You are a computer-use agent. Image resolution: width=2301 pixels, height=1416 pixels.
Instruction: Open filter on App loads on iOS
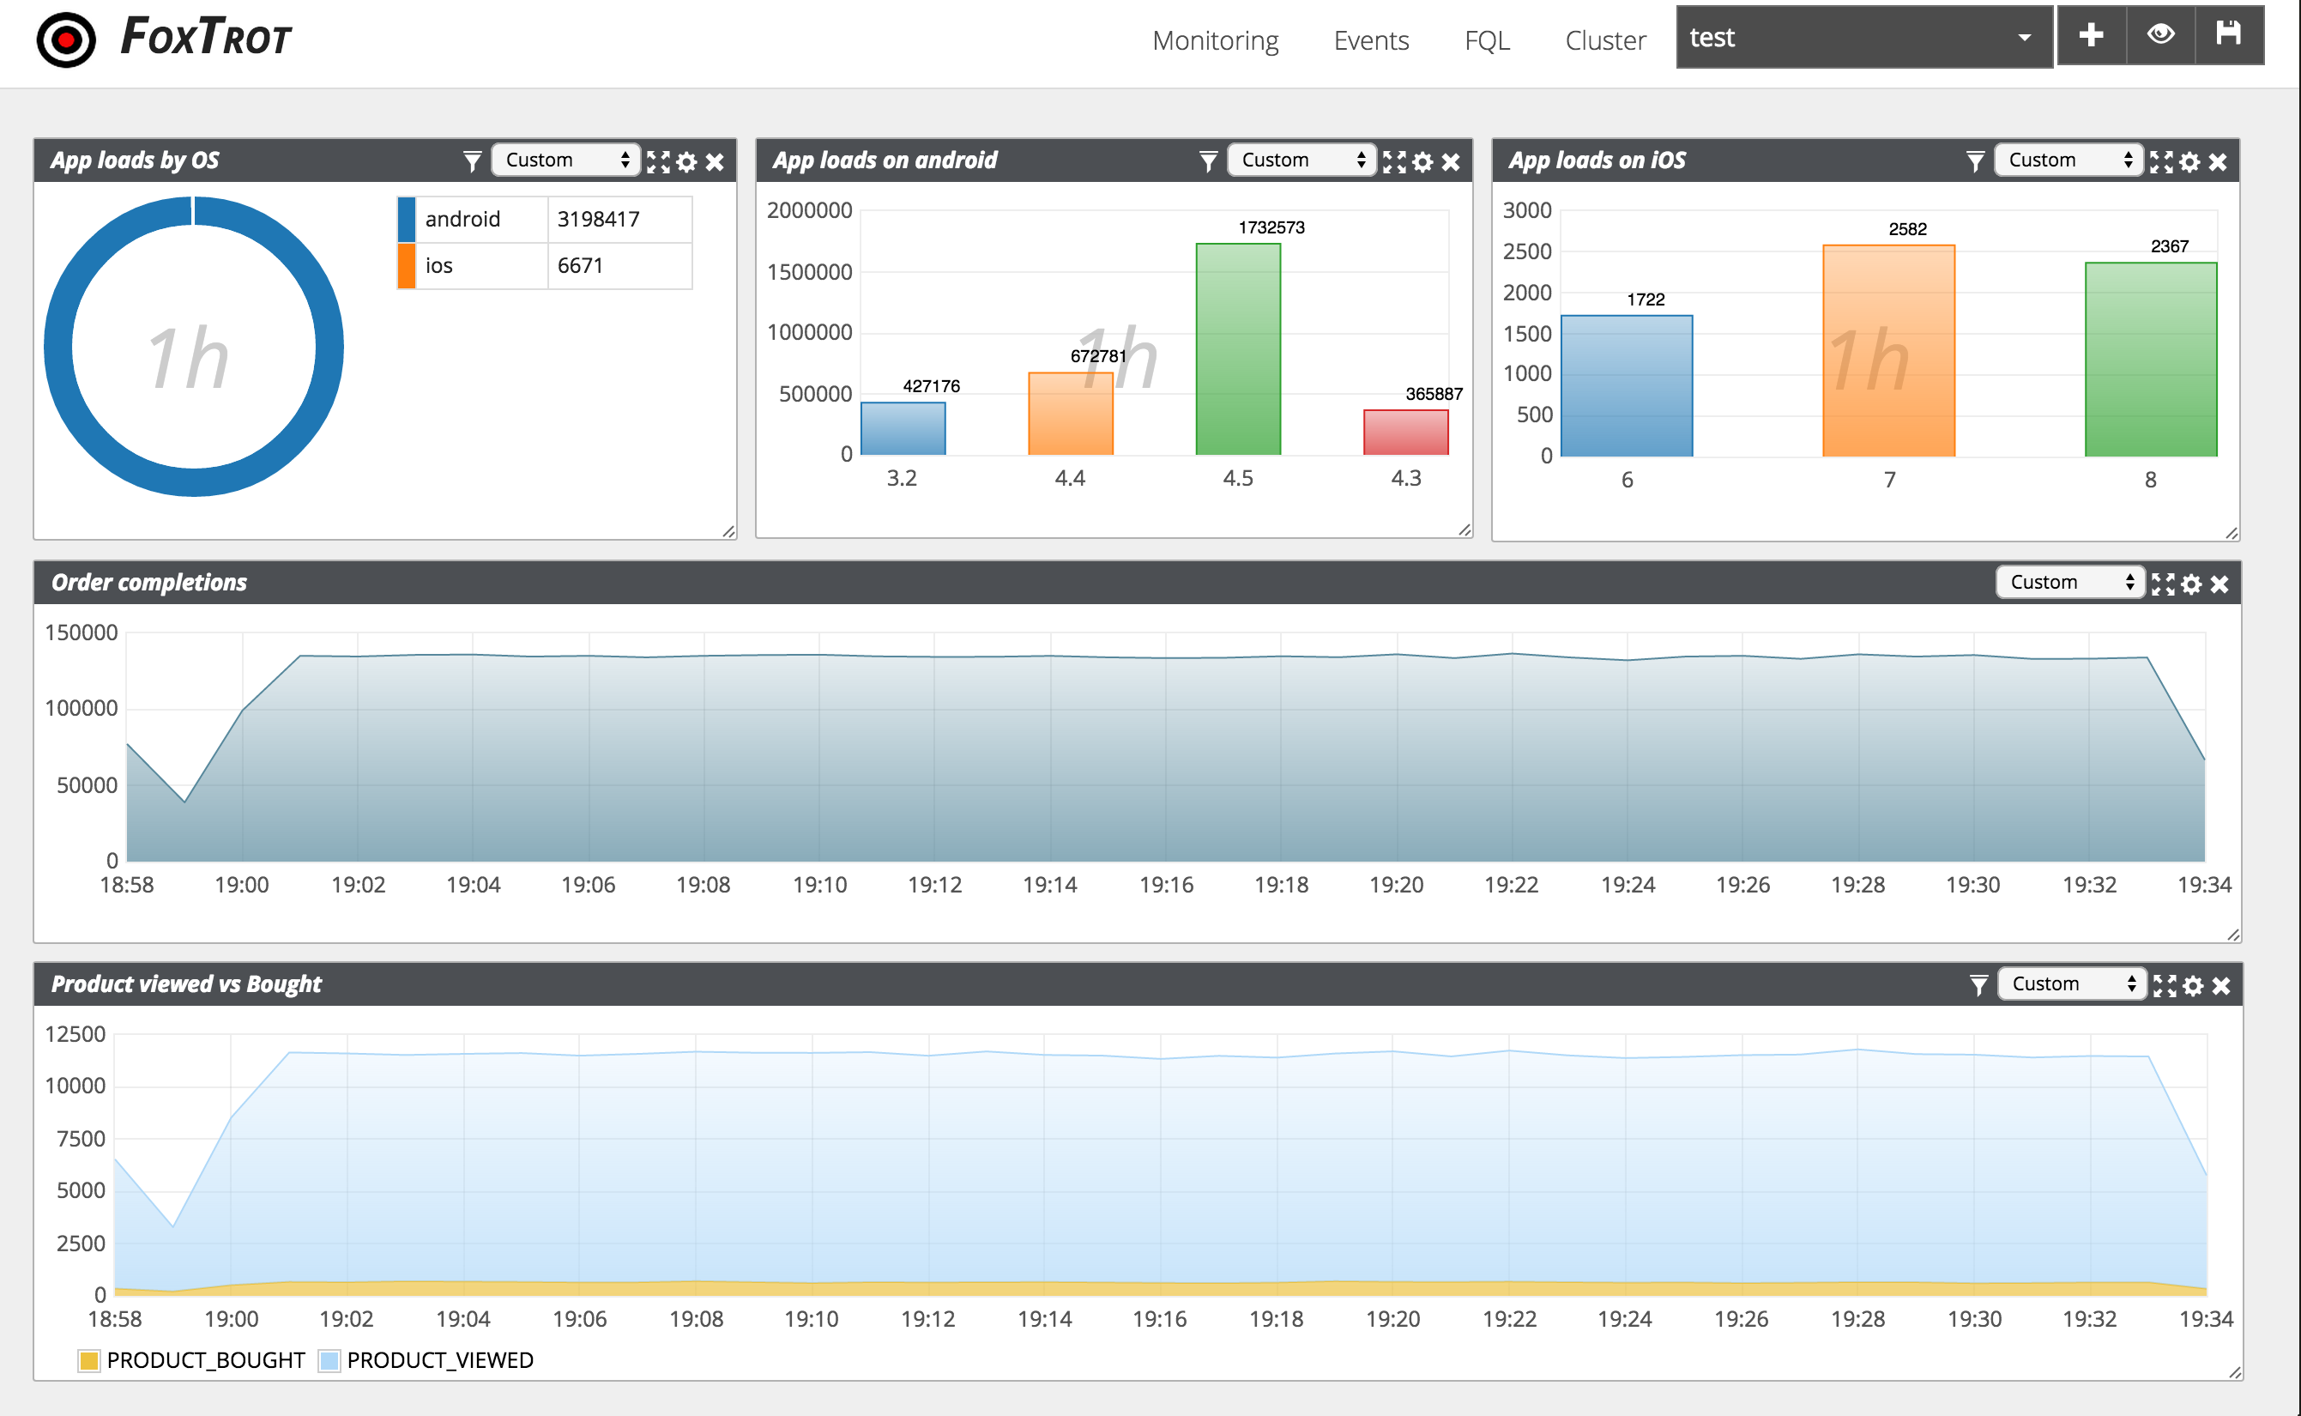pyautogui.click(x=1975, y=161)
